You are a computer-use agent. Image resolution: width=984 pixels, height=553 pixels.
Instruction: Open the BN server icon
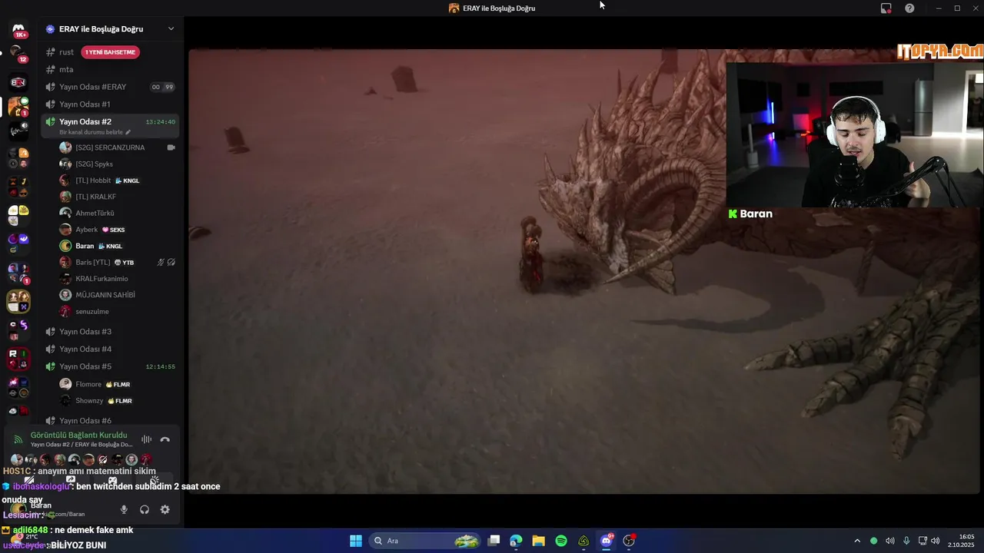pyautogui.click(x=18, y=82)
